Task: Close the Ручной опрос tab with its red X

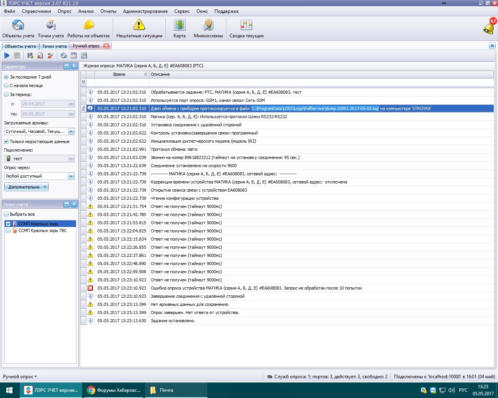Action: pyautogui.click(x=106, y=46)
